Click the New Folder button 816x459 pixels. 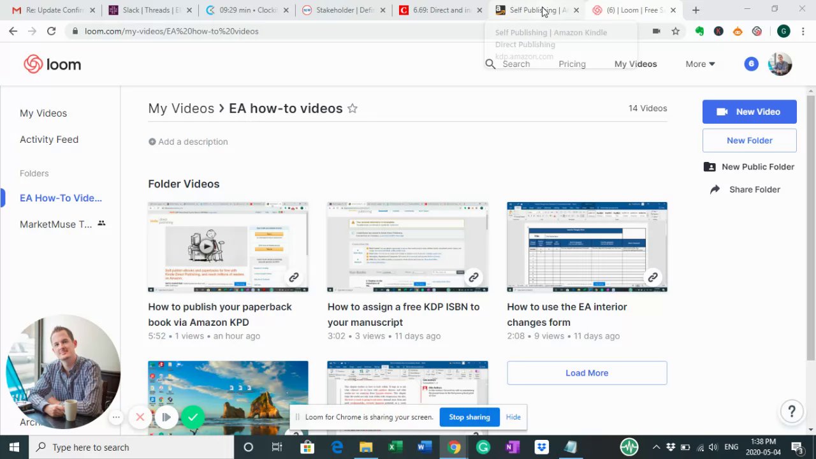749,140
